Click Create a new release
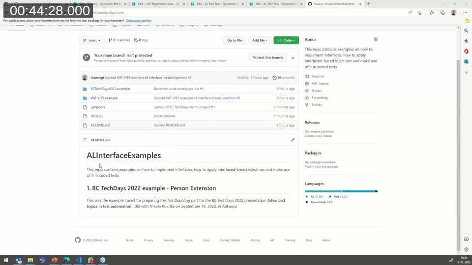The height and width of the screenshot is (265, 472). click(x=318, y=136)
